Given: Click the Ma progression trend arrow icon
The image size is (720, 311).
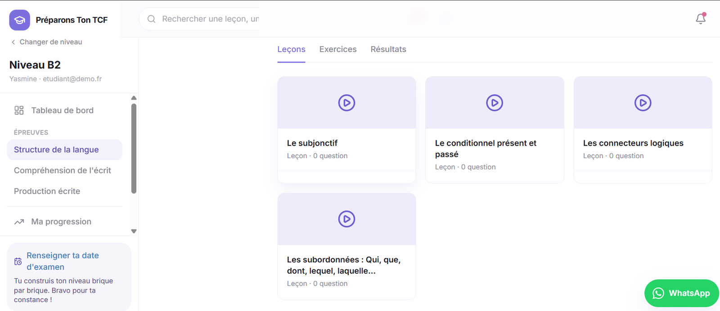Looking at the screenshot, I should 19,222.
